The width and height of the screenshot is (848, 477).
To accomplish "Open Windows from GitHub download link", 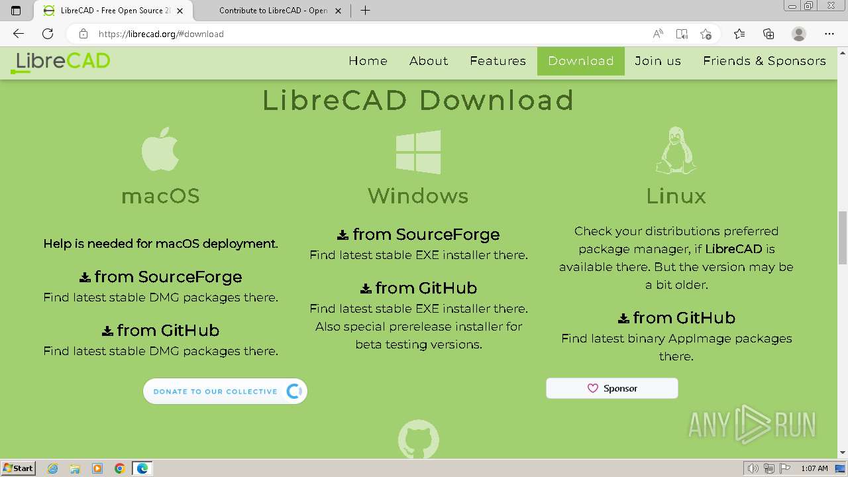I will (418, 288).
